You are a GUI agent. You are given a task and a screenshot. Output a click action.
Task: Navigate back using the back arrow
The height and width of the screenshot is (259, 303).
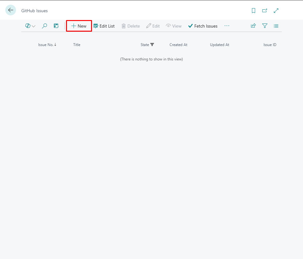(10, 10)
